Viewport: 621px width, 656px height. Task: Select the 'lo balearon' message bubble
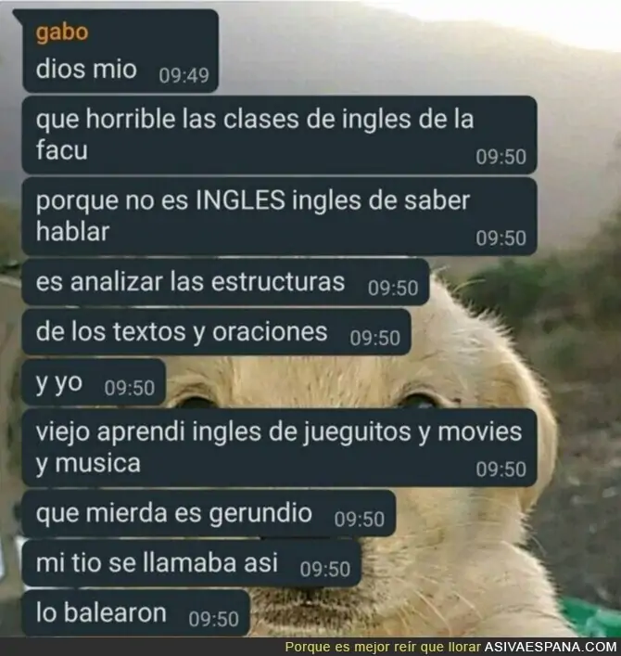(x=136, y=613)
